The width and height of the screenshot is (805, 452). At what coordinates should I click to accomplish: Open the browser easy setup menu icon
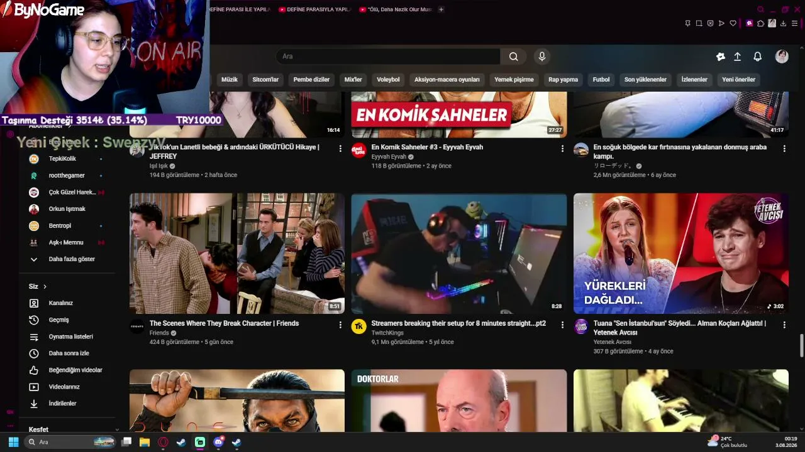795,23
